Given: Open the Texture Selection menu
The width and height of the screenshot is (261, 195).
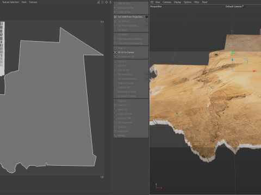Looking at the screenshot, I should coord(10,2).
